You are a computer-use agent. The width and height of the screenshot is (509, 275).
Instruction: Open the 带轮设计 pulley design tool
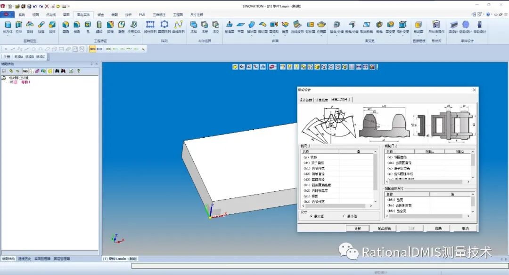479,27
